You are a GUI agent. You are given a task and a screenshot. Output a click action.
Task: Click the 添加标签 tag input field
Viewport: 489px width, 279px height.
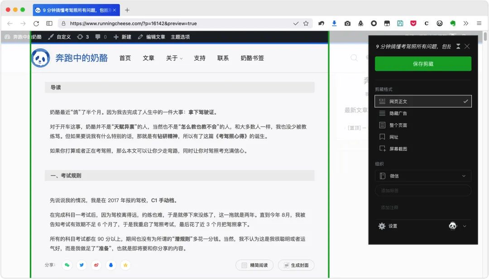coord(423,191)
